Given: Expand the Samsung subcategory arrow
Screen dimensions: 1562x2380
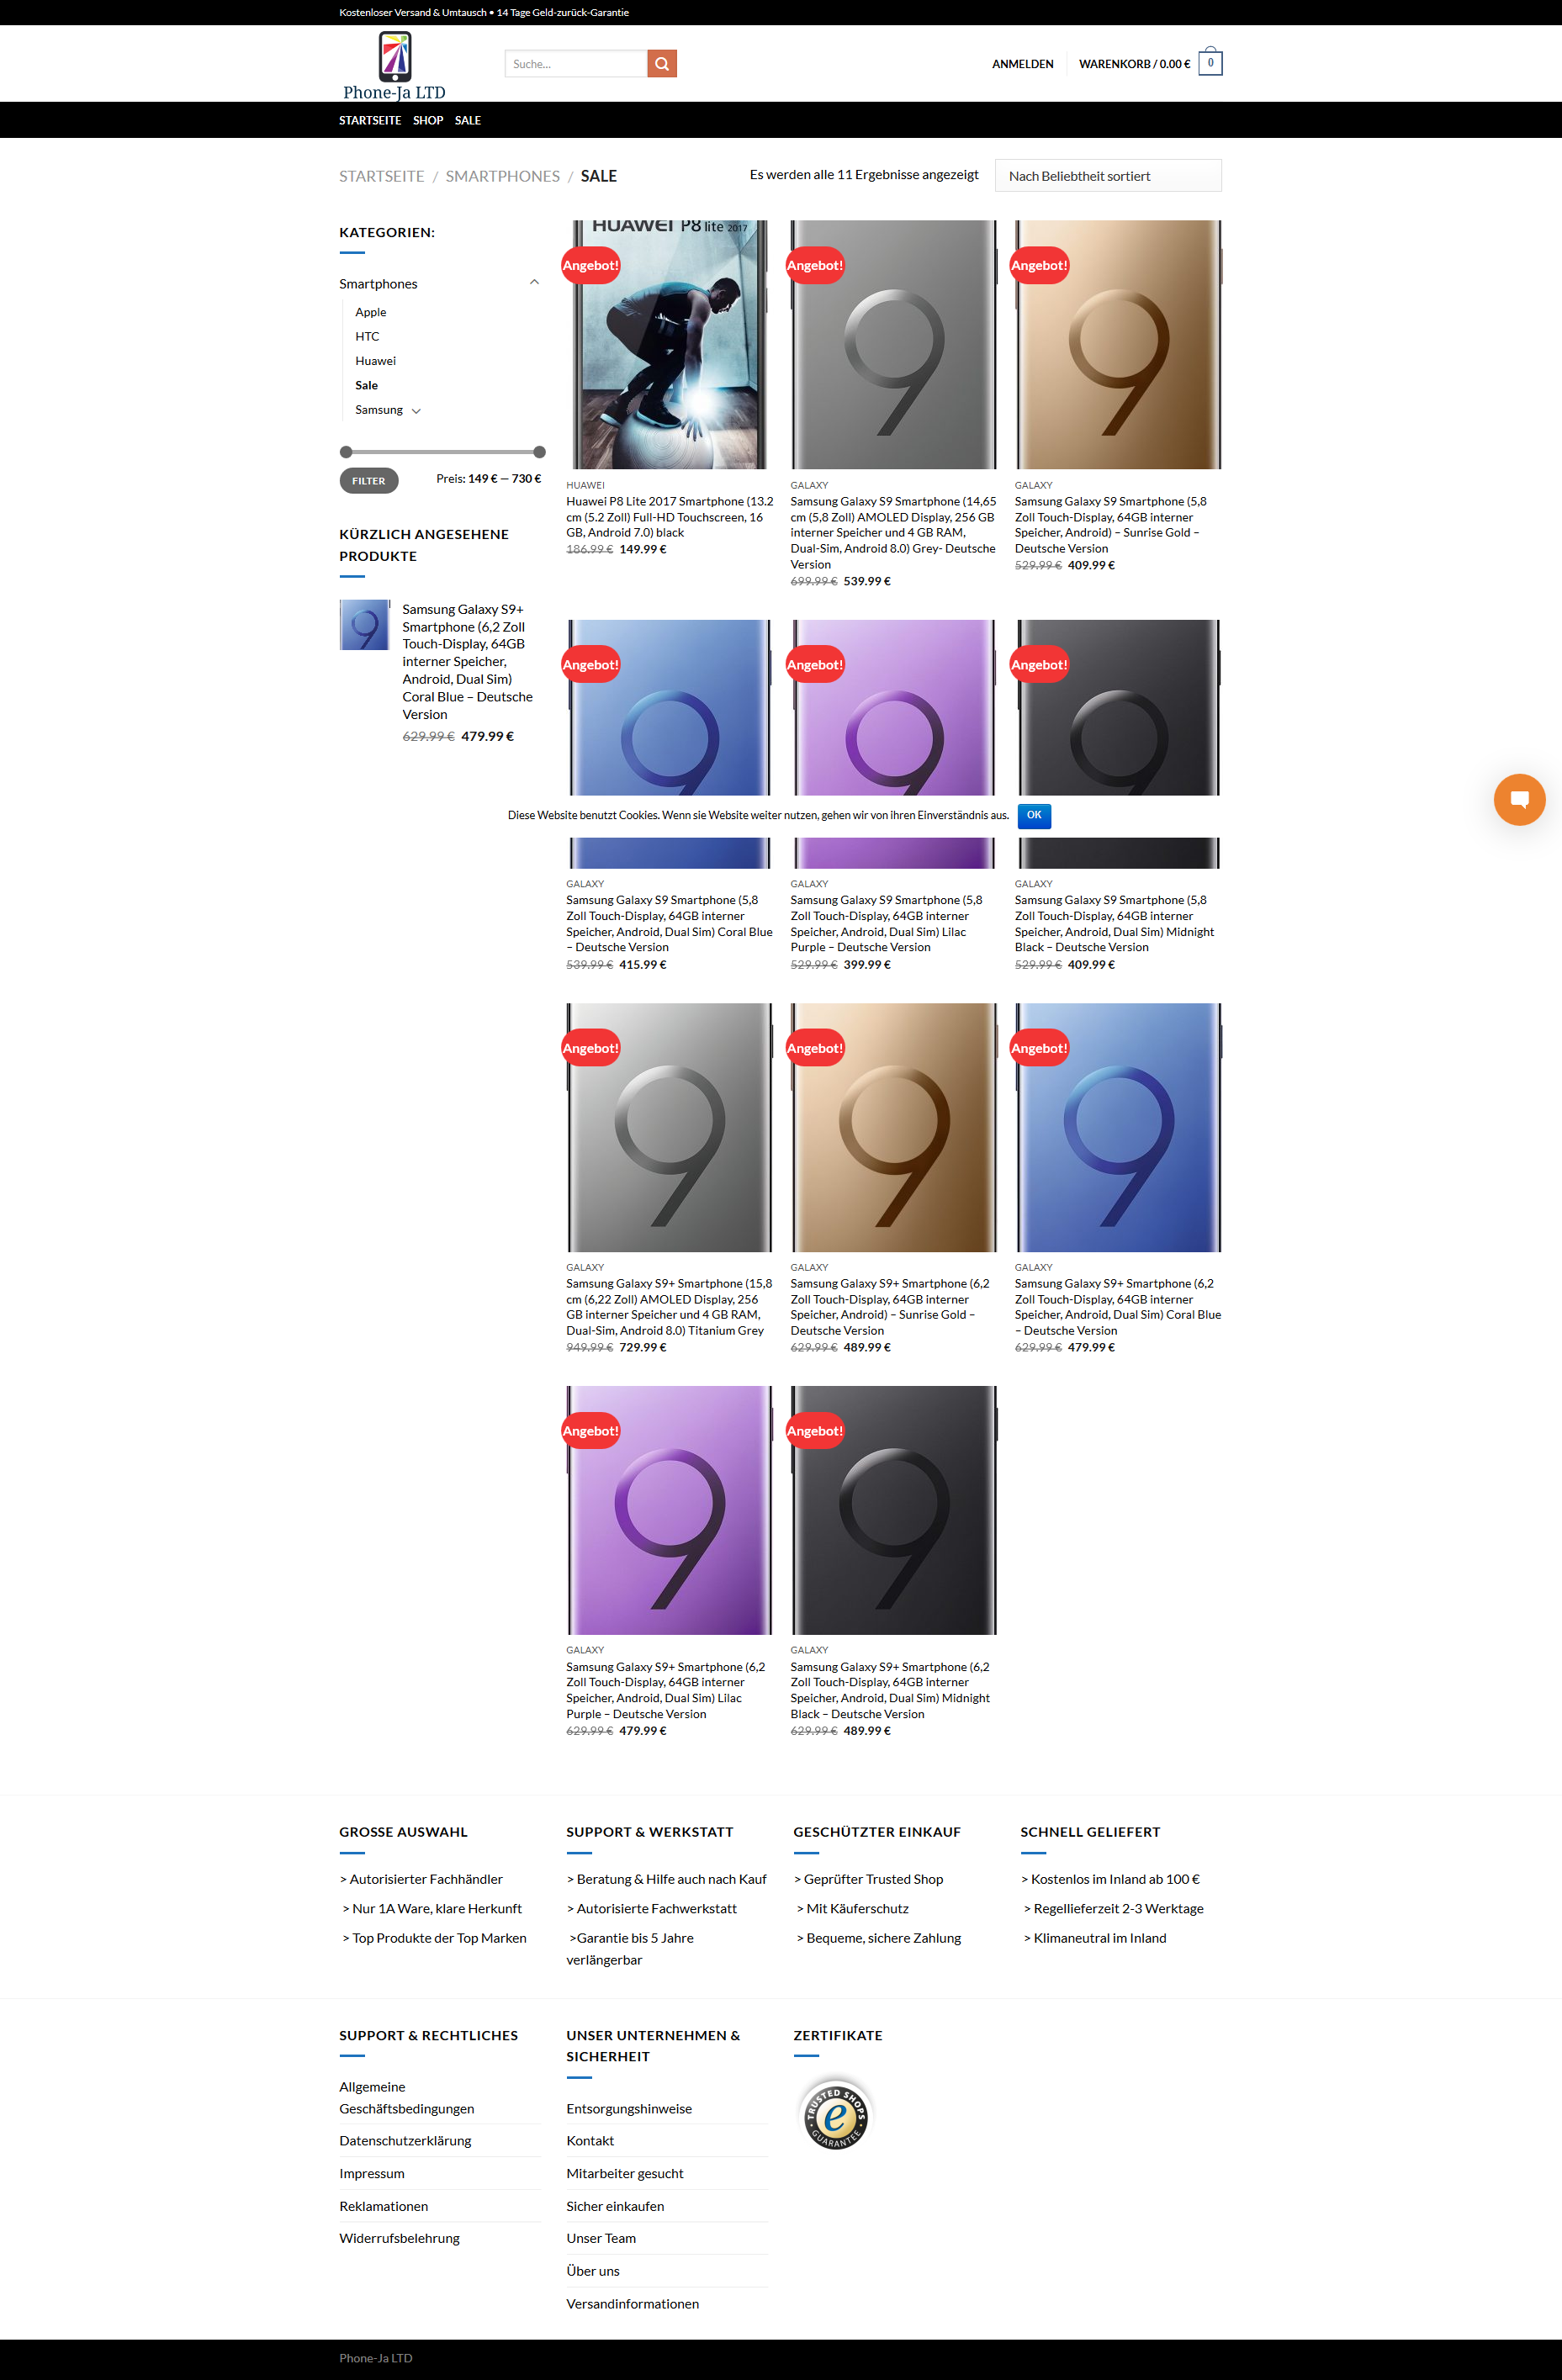Looking at the screenshot, I should coord(416,411).
